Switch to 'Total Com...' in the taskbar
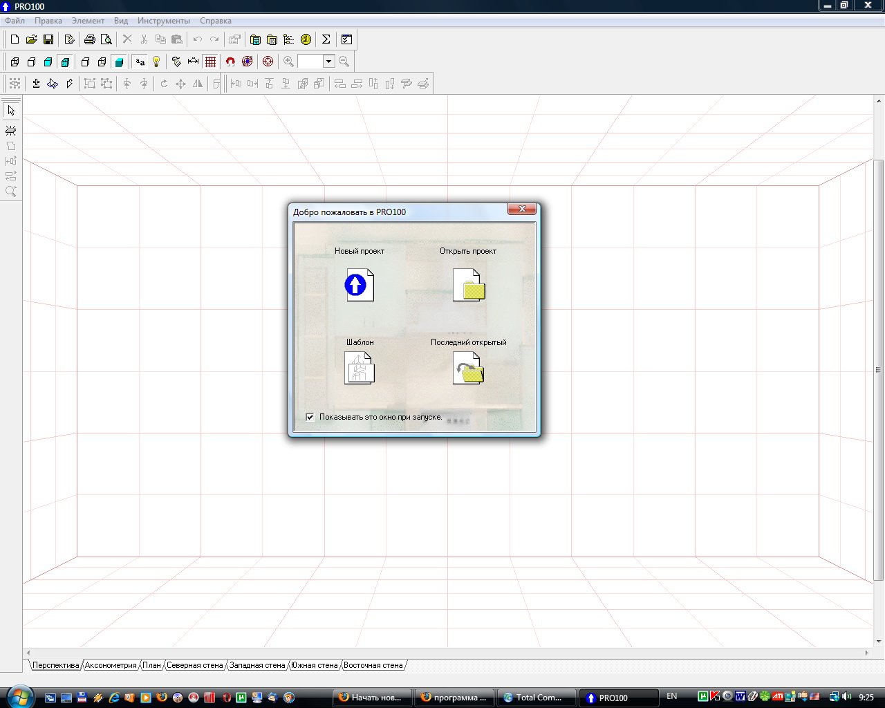 click(537, 698)
